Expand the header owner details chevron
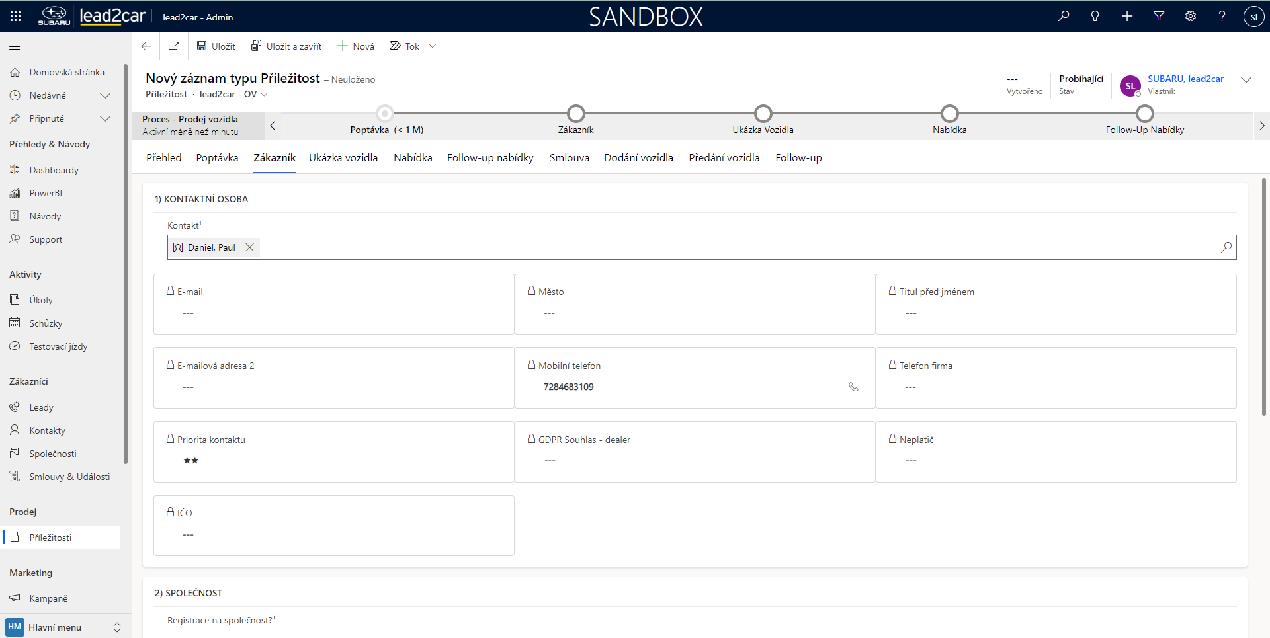This screenshot has width=1270, height=638. click(1246, 79)
